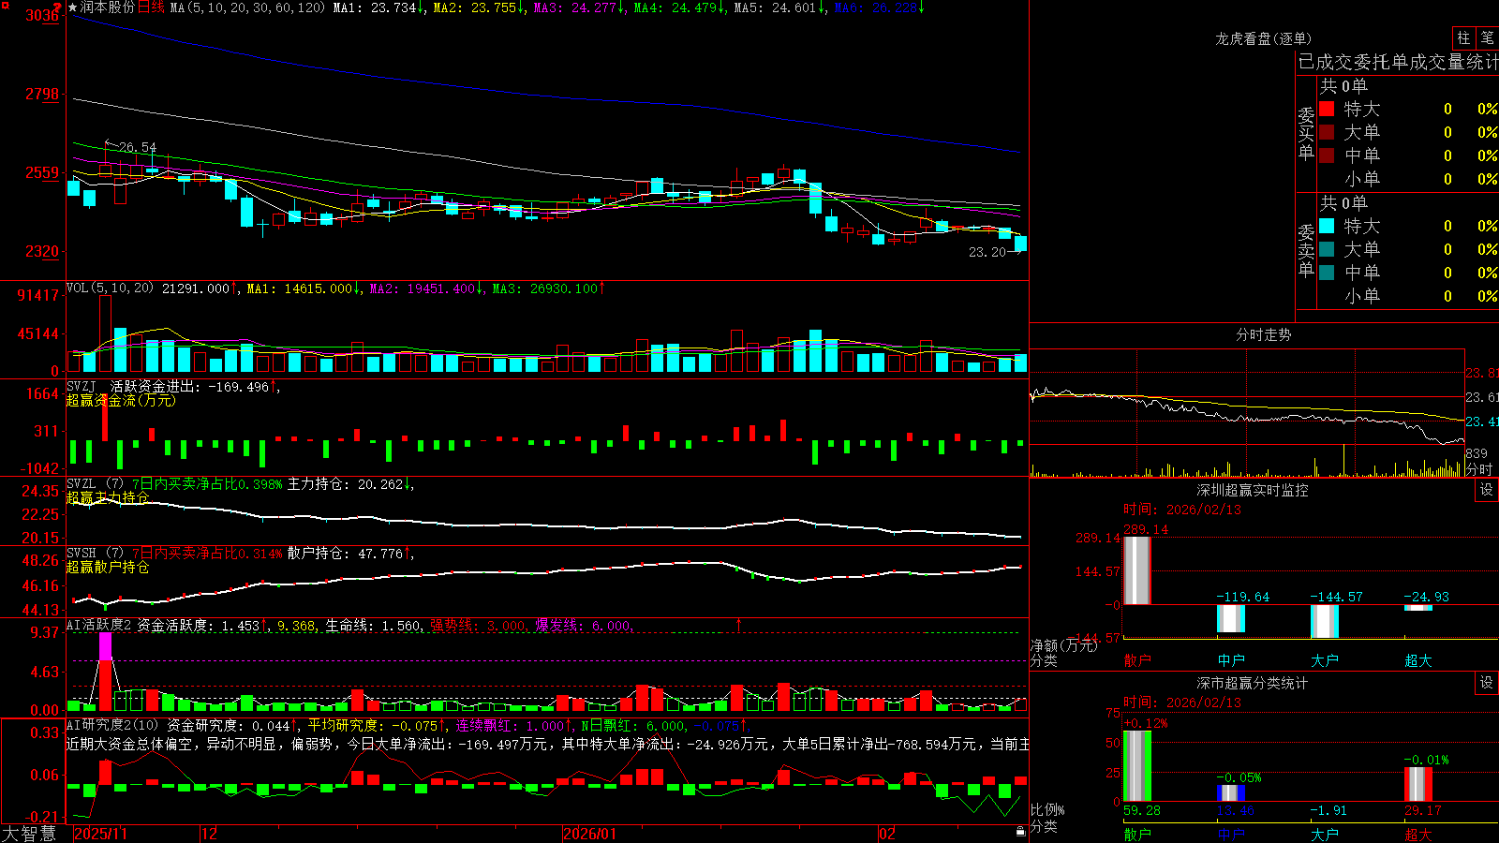1499x843 pixels.
Task: Click the red question mark help icon
Action: 58,7
